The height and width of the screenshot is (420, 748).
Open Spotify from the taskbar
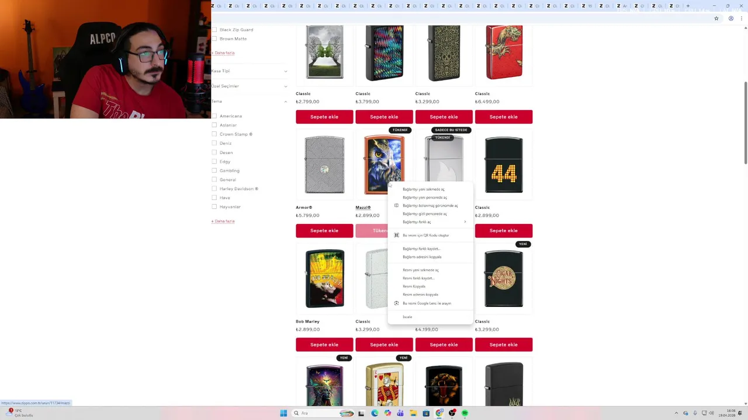pos(465,413)
